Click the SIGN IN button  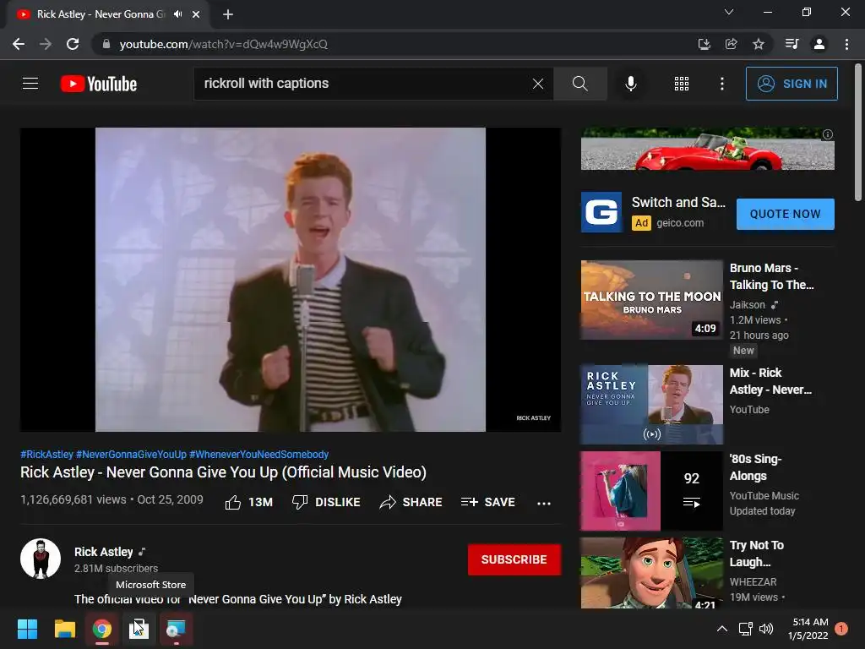point(792,84)
